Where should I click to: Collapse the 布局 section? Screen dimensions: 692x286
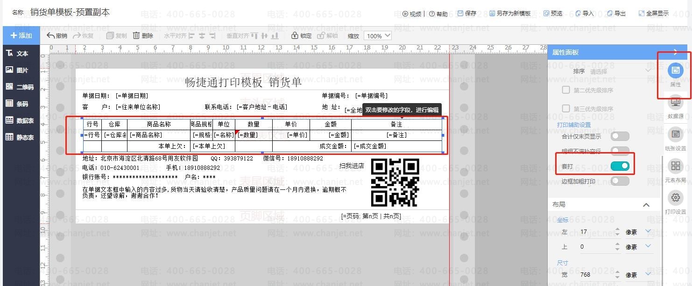pyautogui.click(x=646, y=205)
